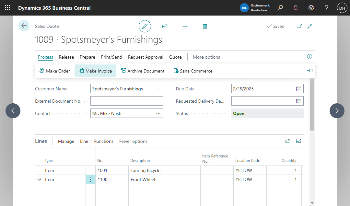This screenshot has width=350, height=206.
Task: Create a new quote with the plus icon
Action: point(185,26)
